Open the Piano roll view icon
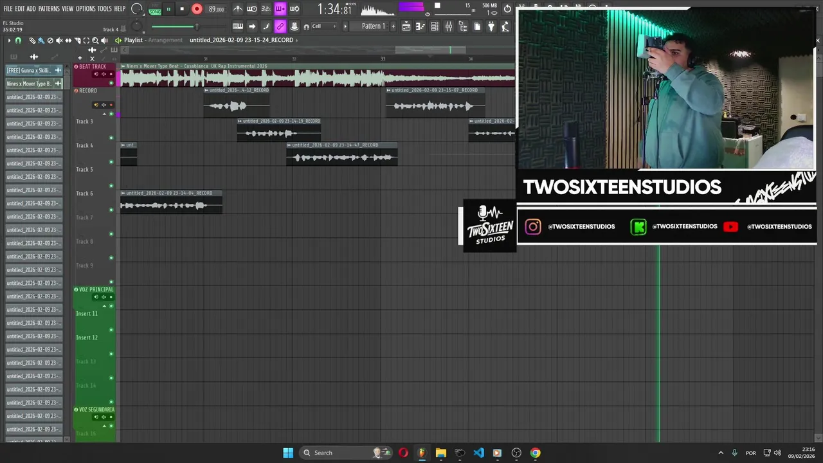823x463 pixels. [421, 26]
